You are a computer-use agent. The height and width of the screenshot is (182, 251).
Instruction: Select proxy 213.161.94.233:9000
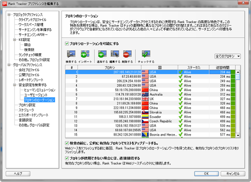point(127,99)
